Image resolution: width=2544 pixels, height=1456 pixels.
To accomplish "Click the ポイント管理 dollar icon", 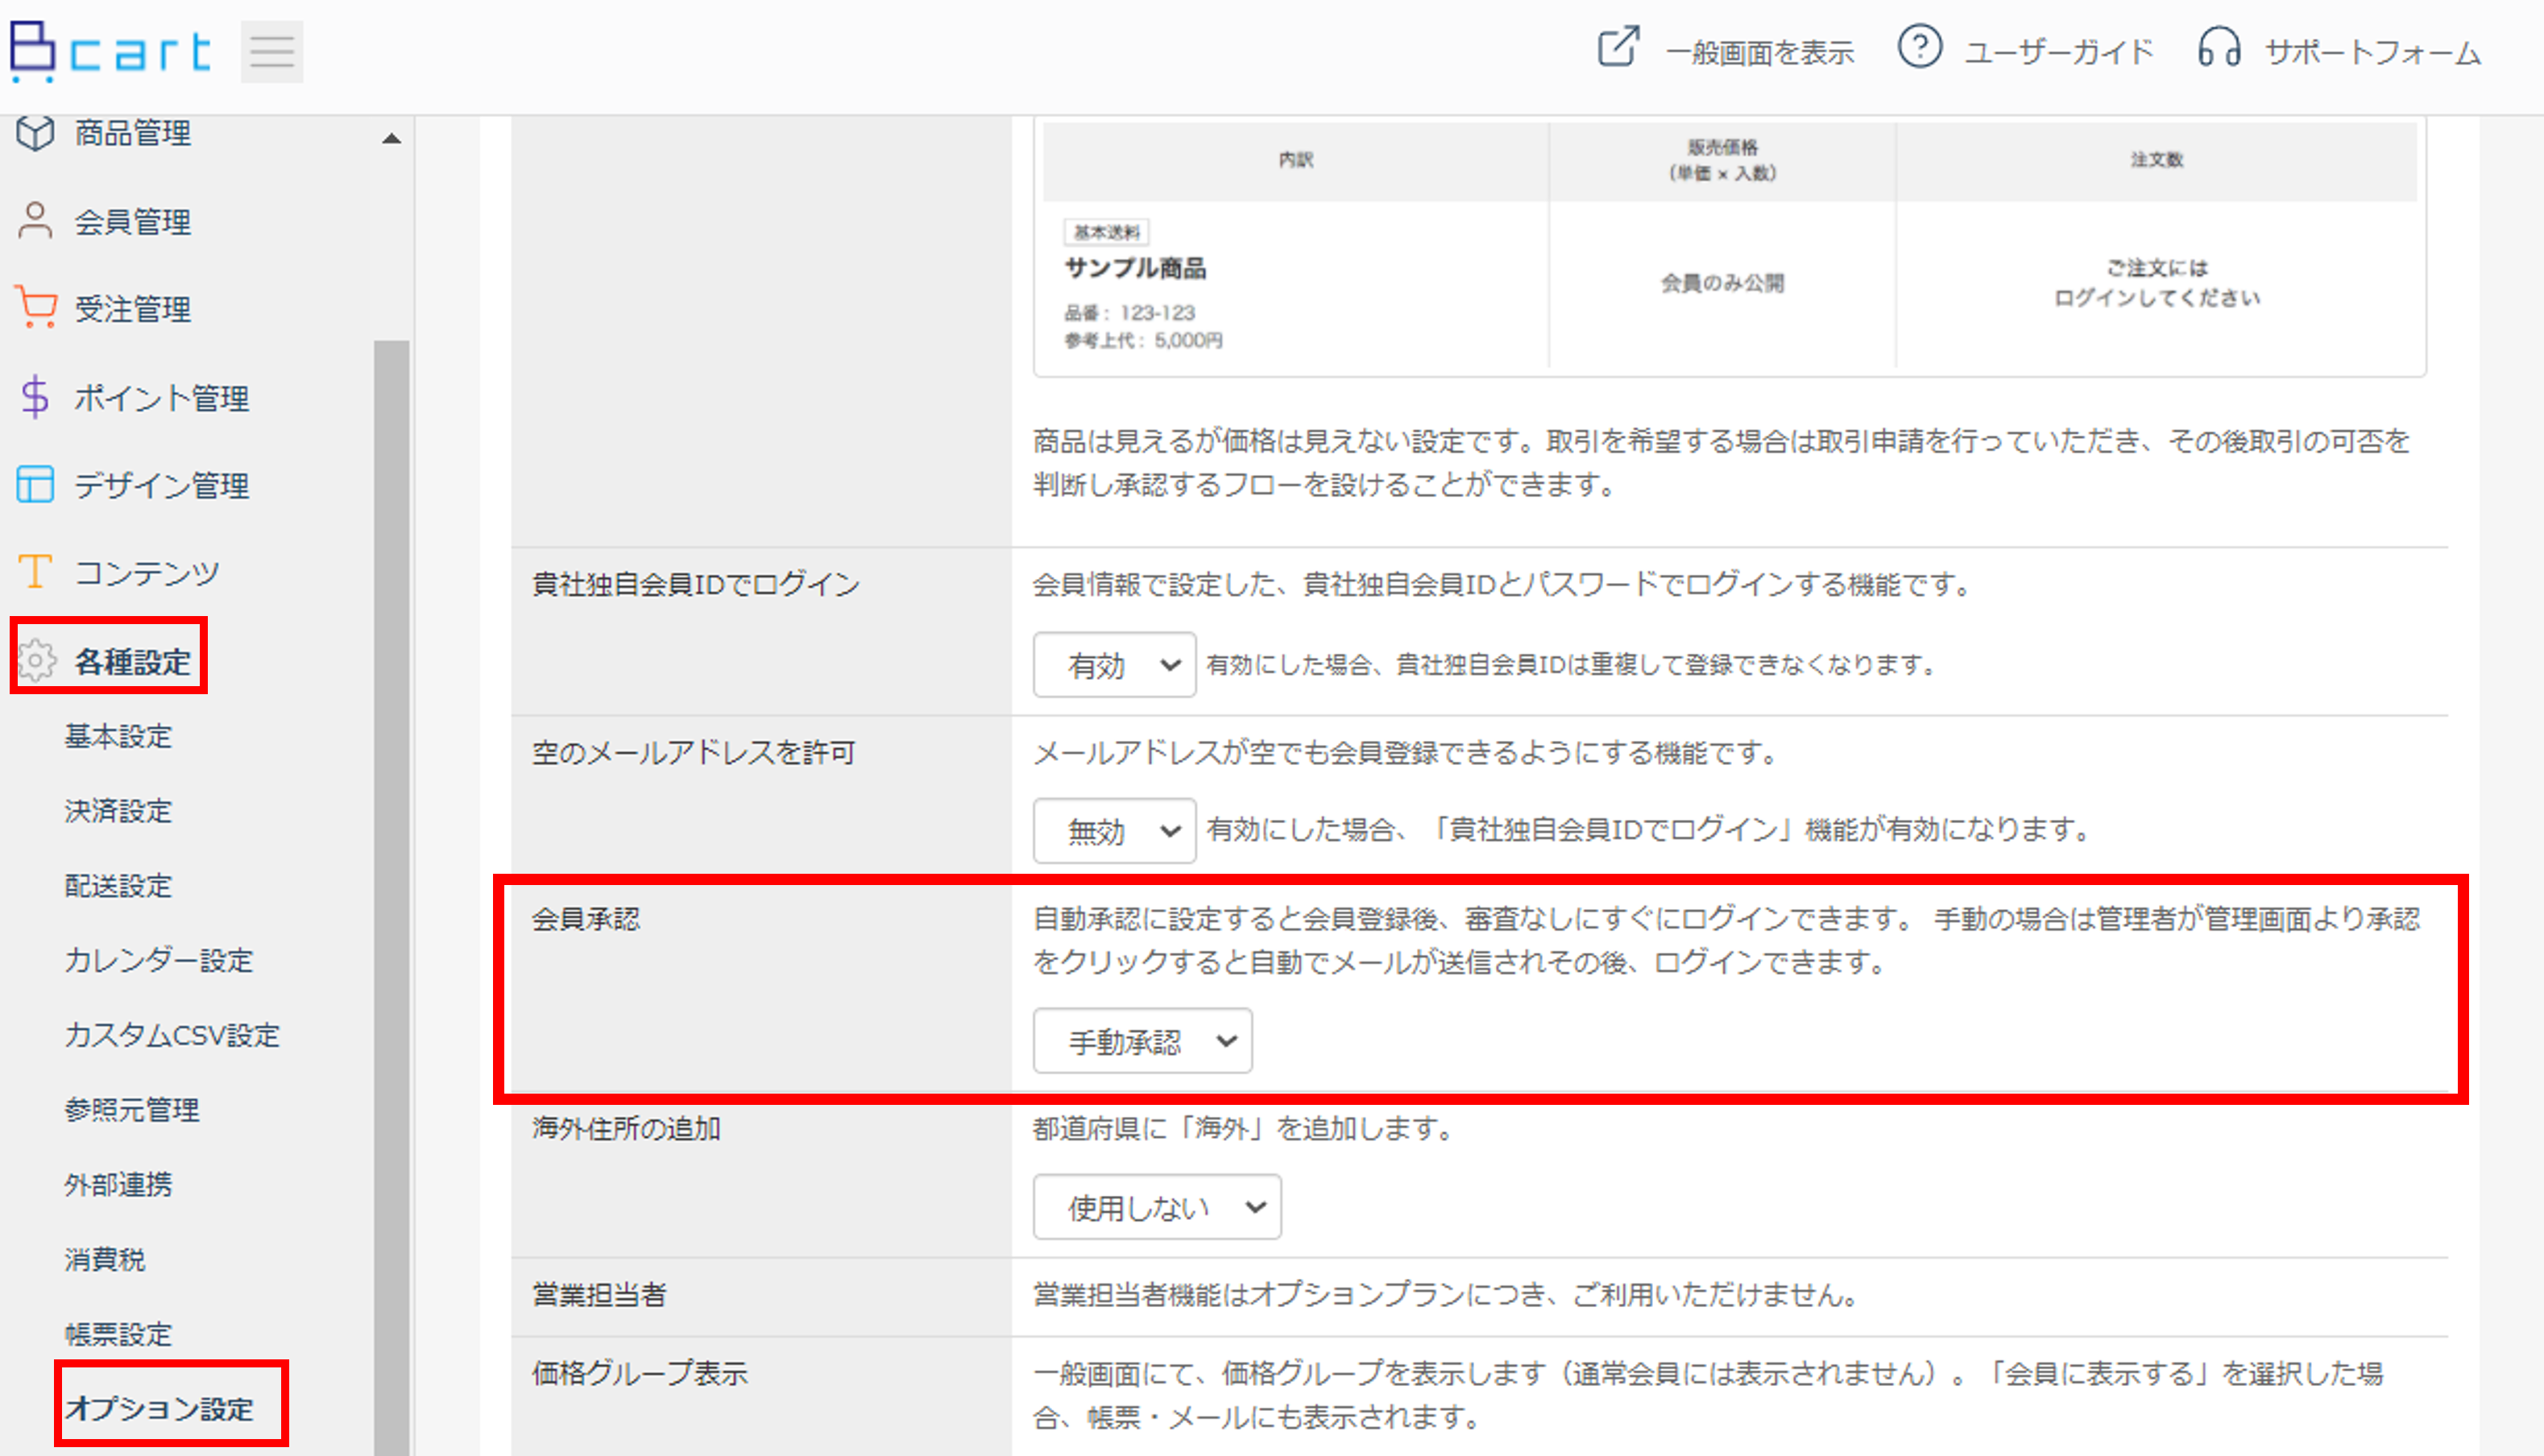I will 36,396.
